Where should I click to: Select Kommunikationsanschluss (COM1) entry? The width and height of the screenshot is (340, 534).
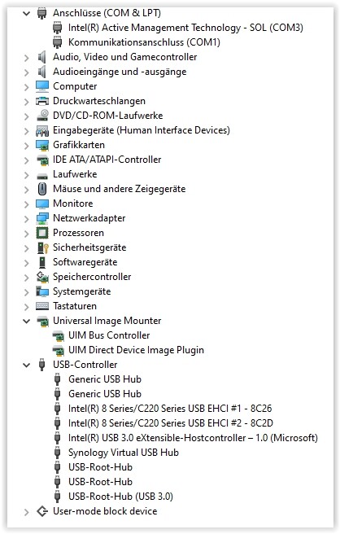click(144, 42)
